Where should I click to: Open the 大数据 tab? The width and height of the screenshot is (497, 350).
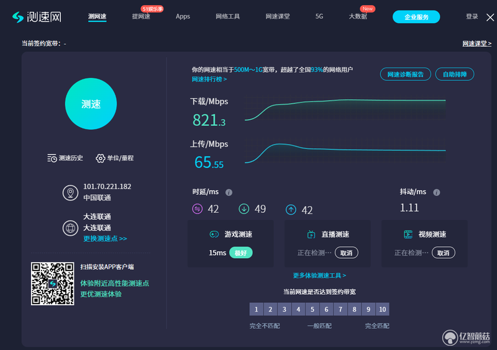(x=358, y=17)
